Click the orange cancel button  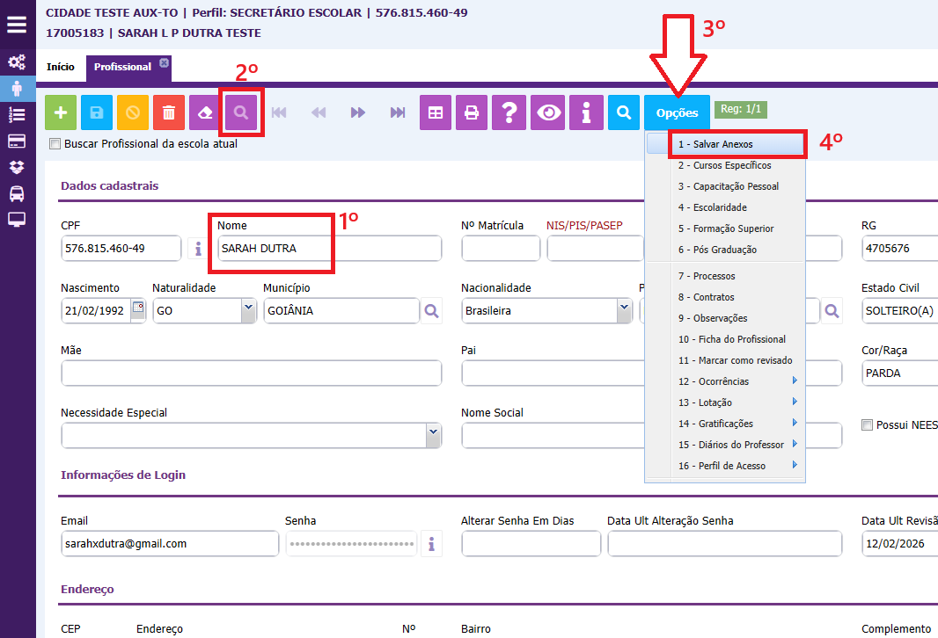point(133,112)
